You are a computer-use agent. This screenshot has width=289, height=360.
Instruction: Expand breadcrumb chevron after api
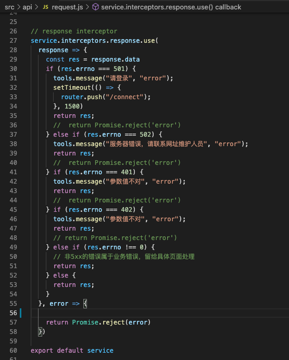(36, 7)
